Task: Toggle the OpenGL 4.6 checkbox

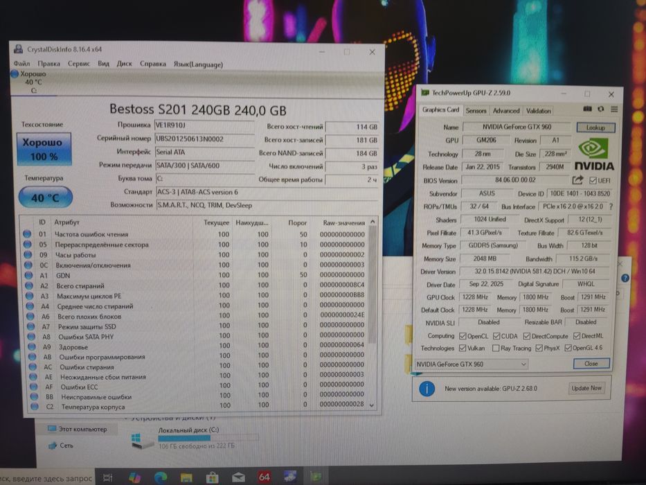Action: (x=568, y=348)
